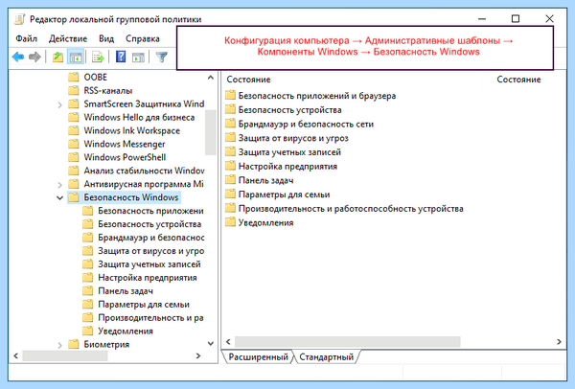
Task: Open the Вид menu
Action: point(106,38)
